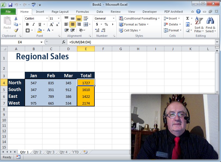Expand the Calibri font name dropdown

click(x=47, y=18)
